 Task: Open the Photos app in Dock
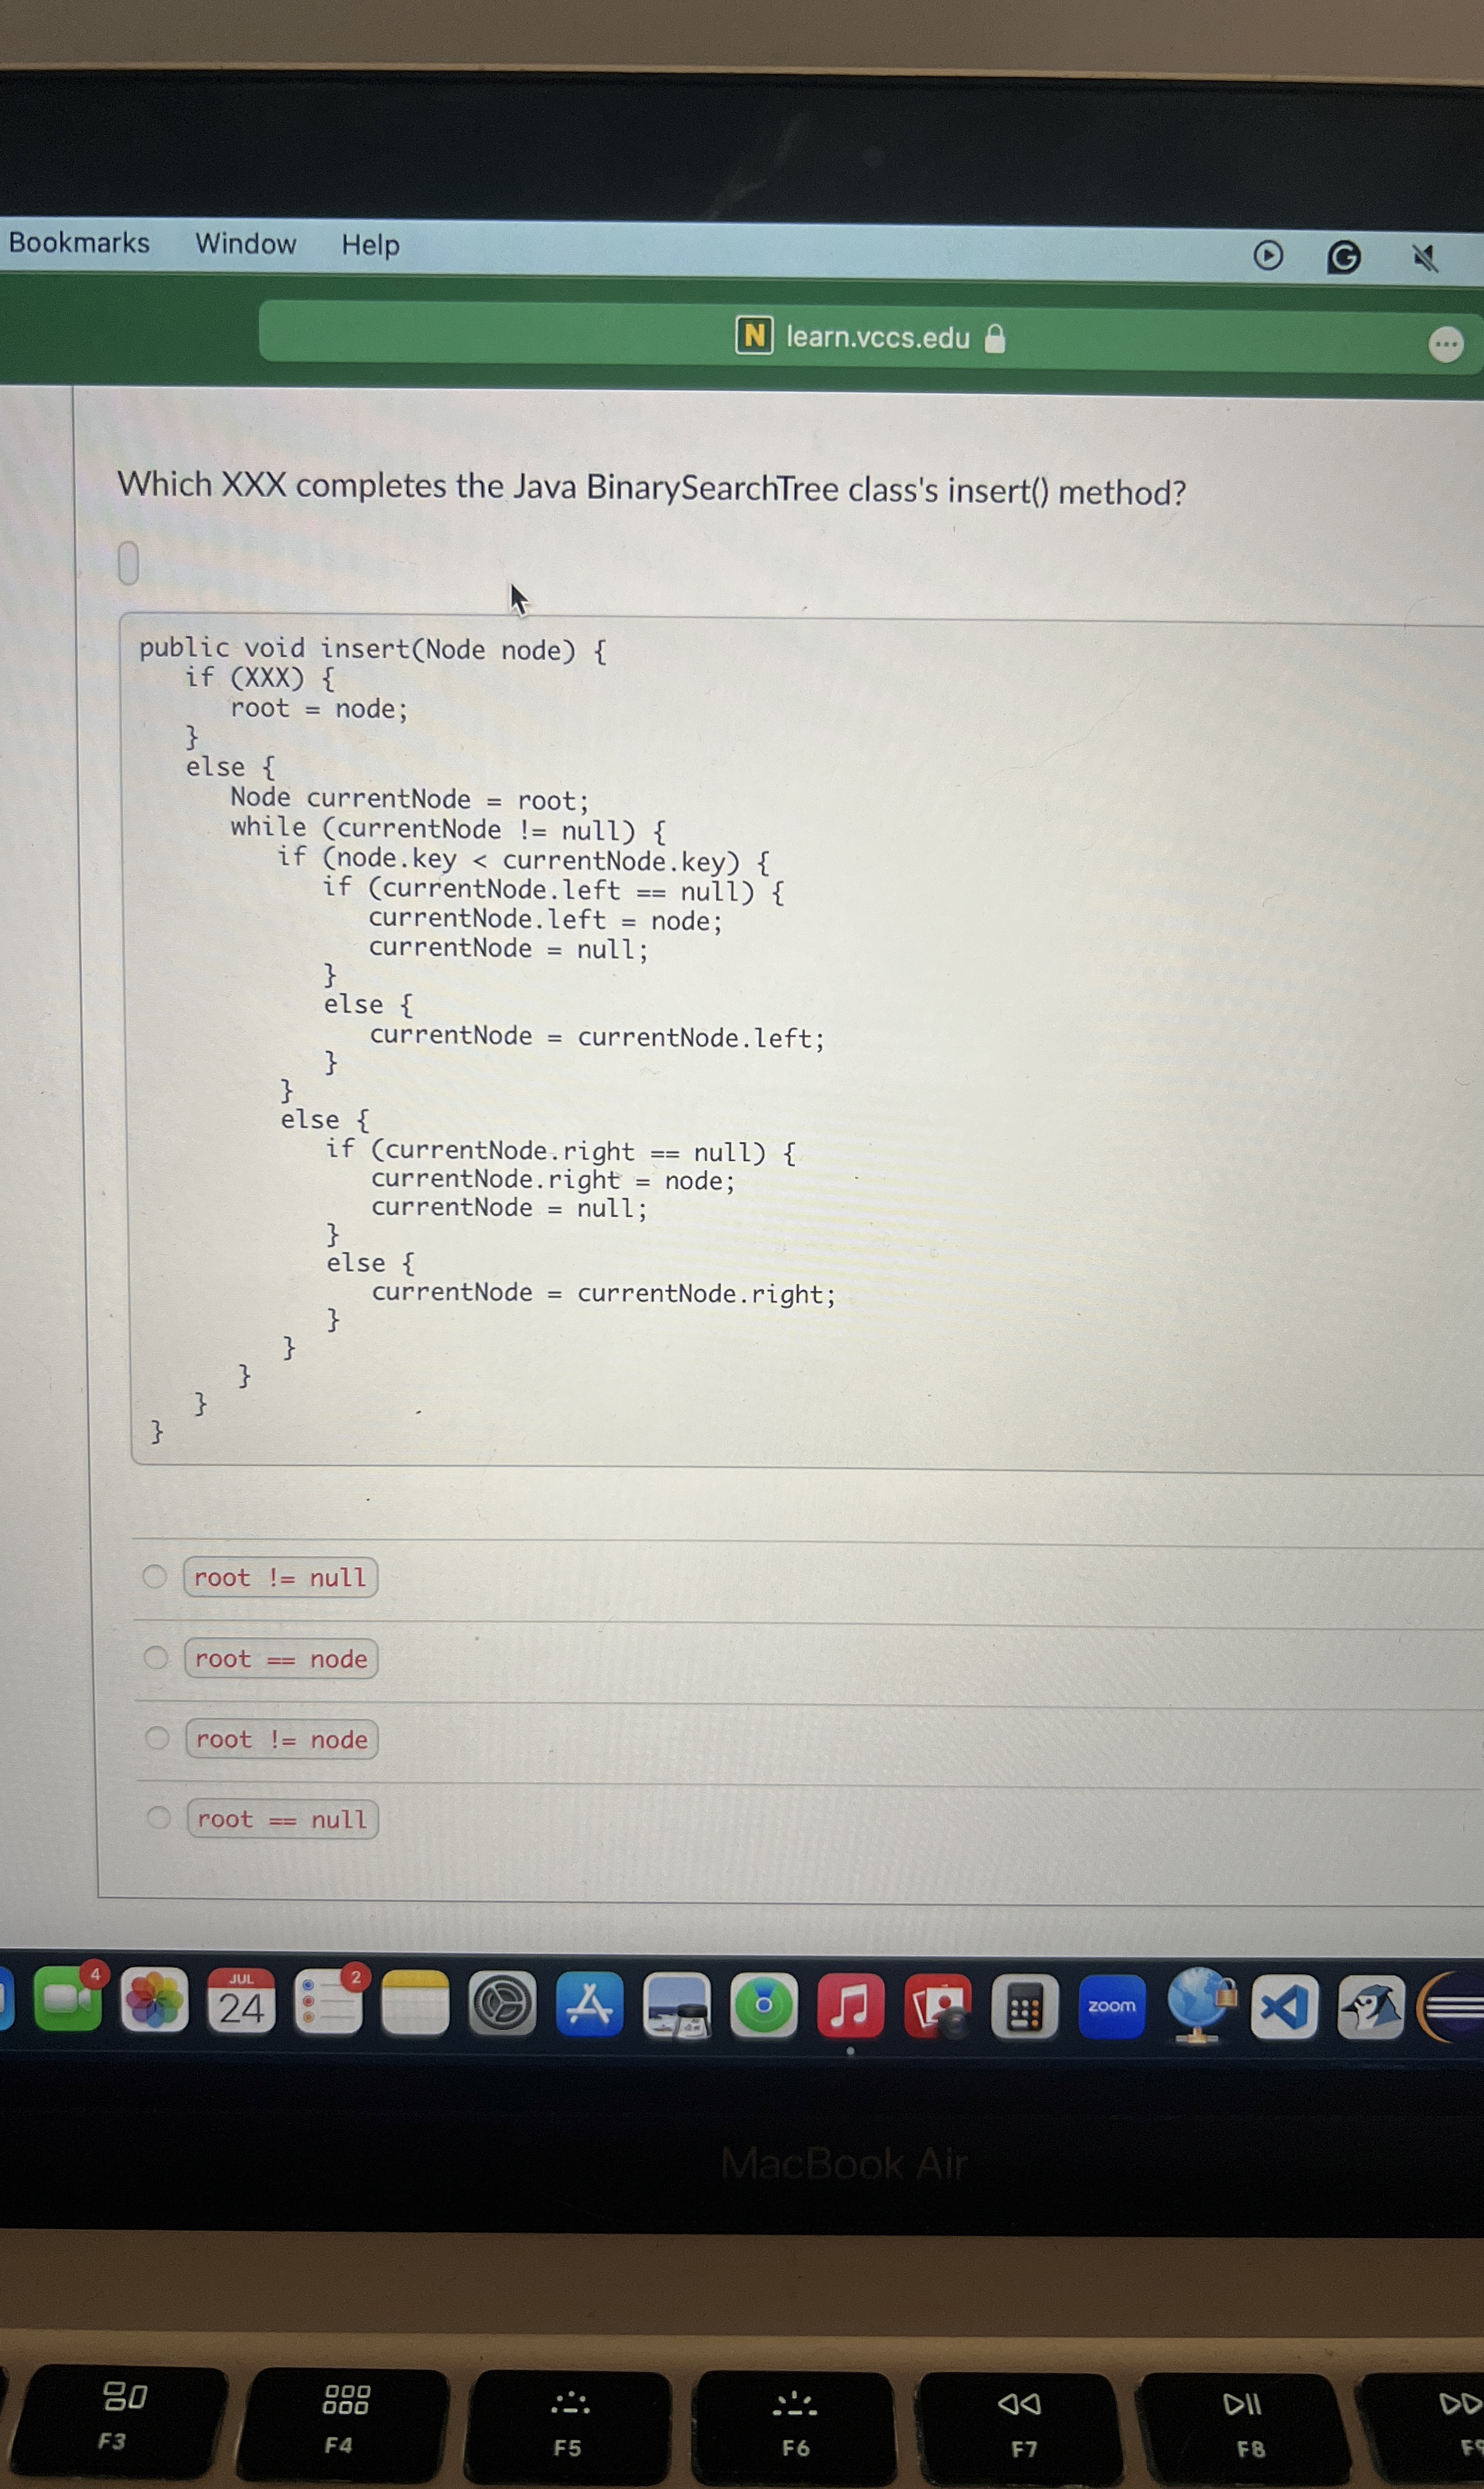(x=154, y=2000)
